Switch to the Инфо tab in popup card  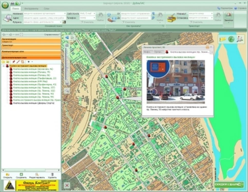[x=147, y=52]
